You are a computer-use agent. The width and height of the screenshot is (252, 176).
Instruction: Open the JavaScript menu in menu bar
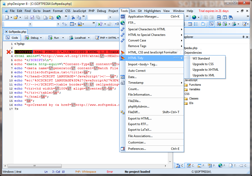[79, 11]
